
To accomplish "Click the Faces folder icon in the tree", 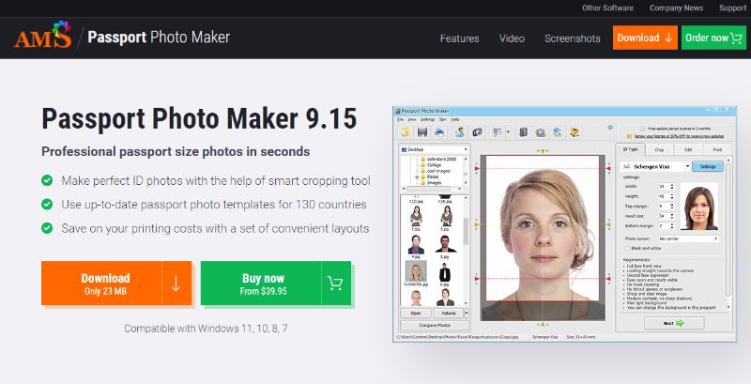I will coord(423,177).
